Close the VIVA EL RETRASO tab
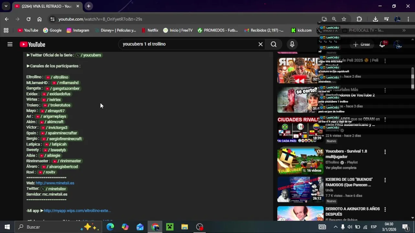 click(78, 6)
